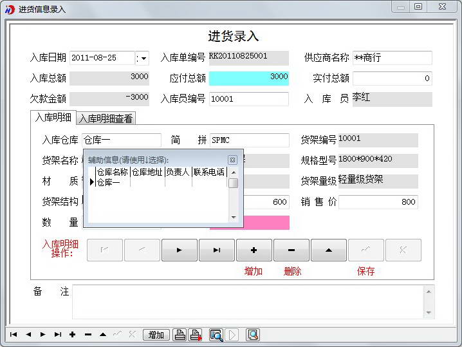The width and height of the screenshot is (462, 347).
Task: Click popup scrollbar thumb
Action: [234, 183]
